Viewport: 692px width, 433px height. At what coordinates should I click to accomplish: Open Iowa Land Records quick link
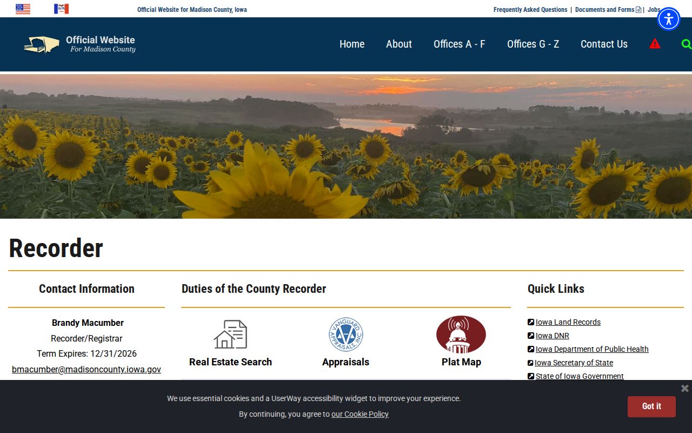coord(568,322)
